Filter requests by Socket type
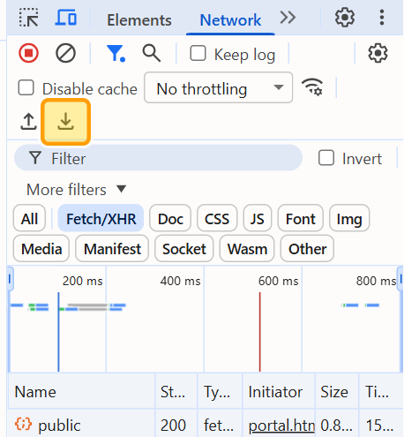Viewport: 404px width, 437px height. pos(184,249)
